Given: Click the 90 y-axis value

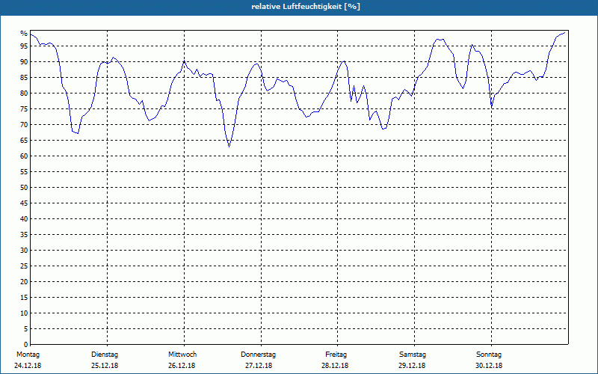Looking at the screenshot, I should (24, 62).
